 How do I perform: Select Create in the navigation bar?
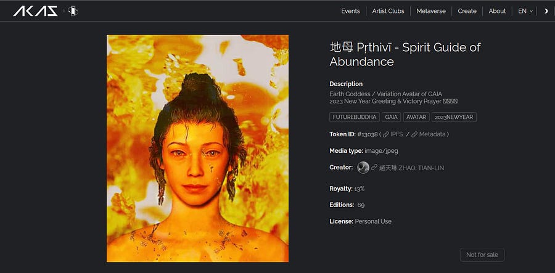(x=467, y=11)
